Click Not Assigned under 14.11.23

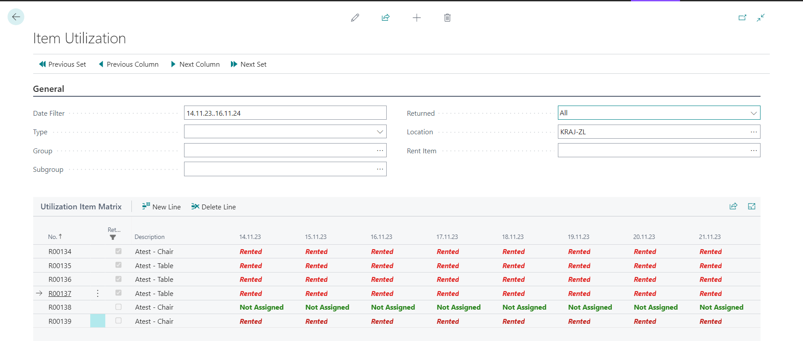tap(261, 307)
